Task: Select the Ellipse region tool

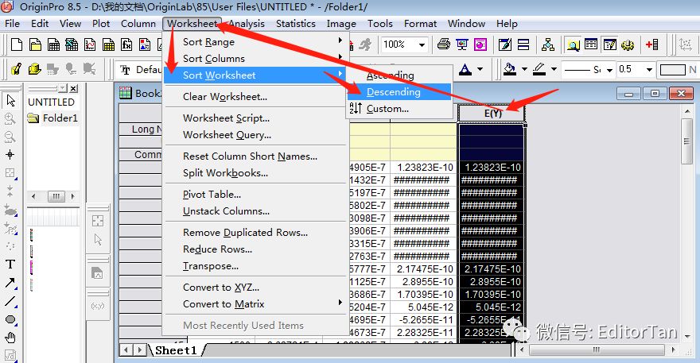Action: coord(10,319)
